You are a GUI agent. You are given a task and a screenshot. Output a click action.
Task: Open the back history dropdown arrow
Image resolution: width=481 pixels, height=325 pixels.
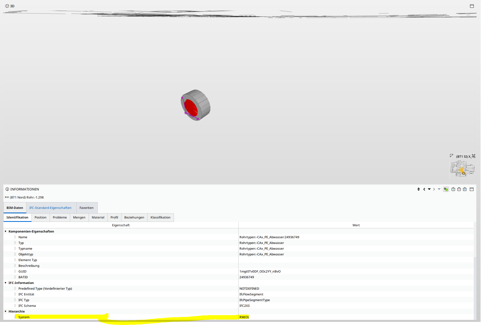(429, 189)
